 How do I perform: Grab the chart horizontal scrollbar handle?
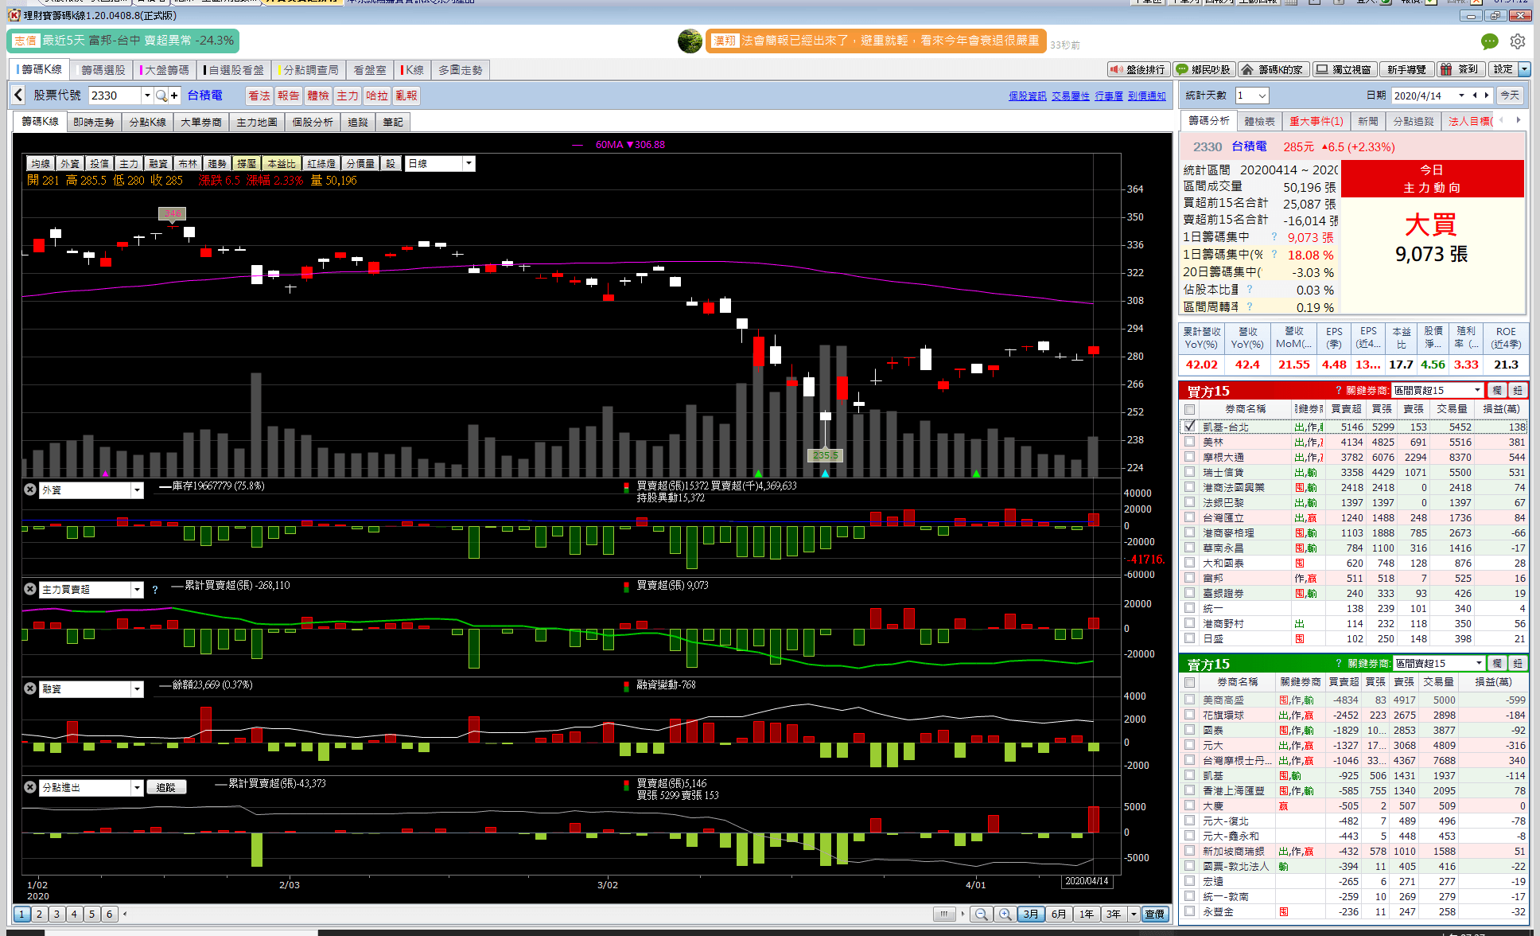point(944,914)
